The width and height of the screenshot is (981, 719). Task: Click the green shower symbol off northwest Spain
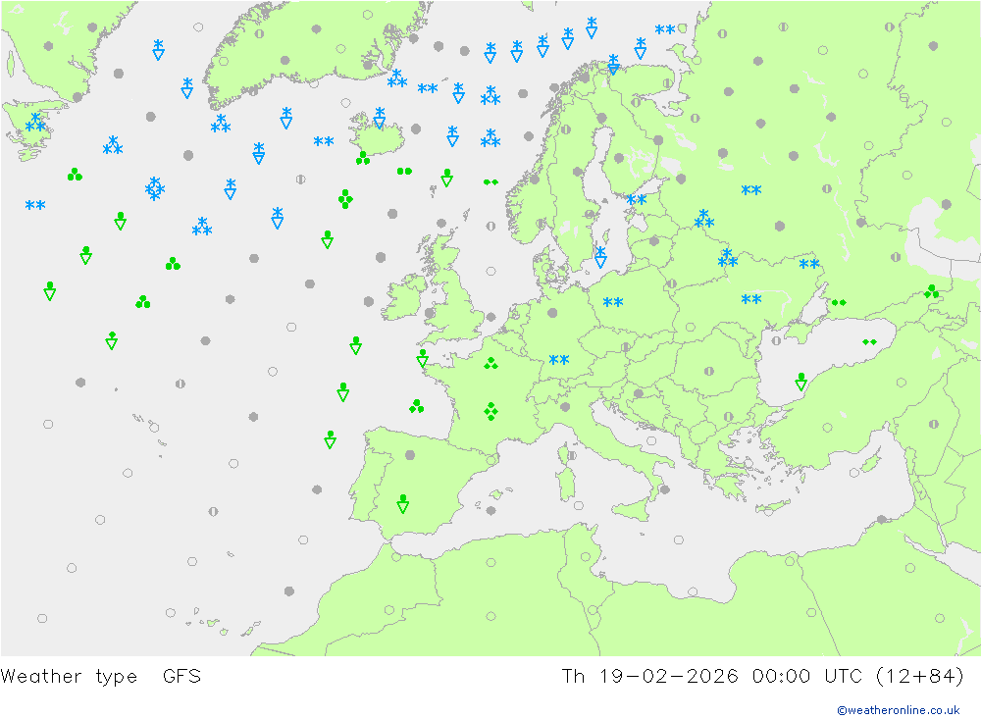pyautogui.click(x=331, y=439)
